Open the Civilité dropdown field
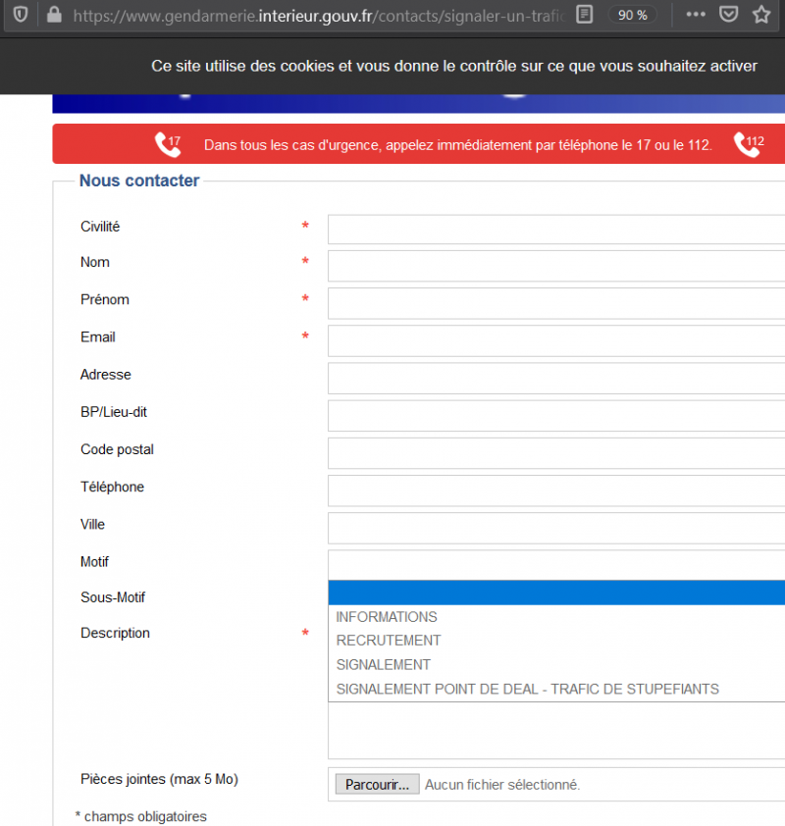785x826 pixels. [555, 229]
